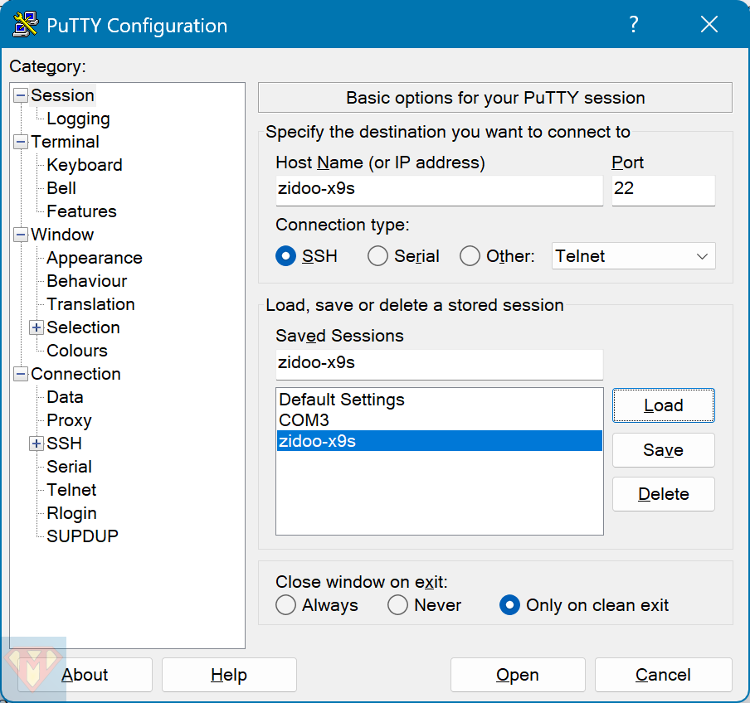Click the Open button
750x703 pixels.
click(518, 675)
